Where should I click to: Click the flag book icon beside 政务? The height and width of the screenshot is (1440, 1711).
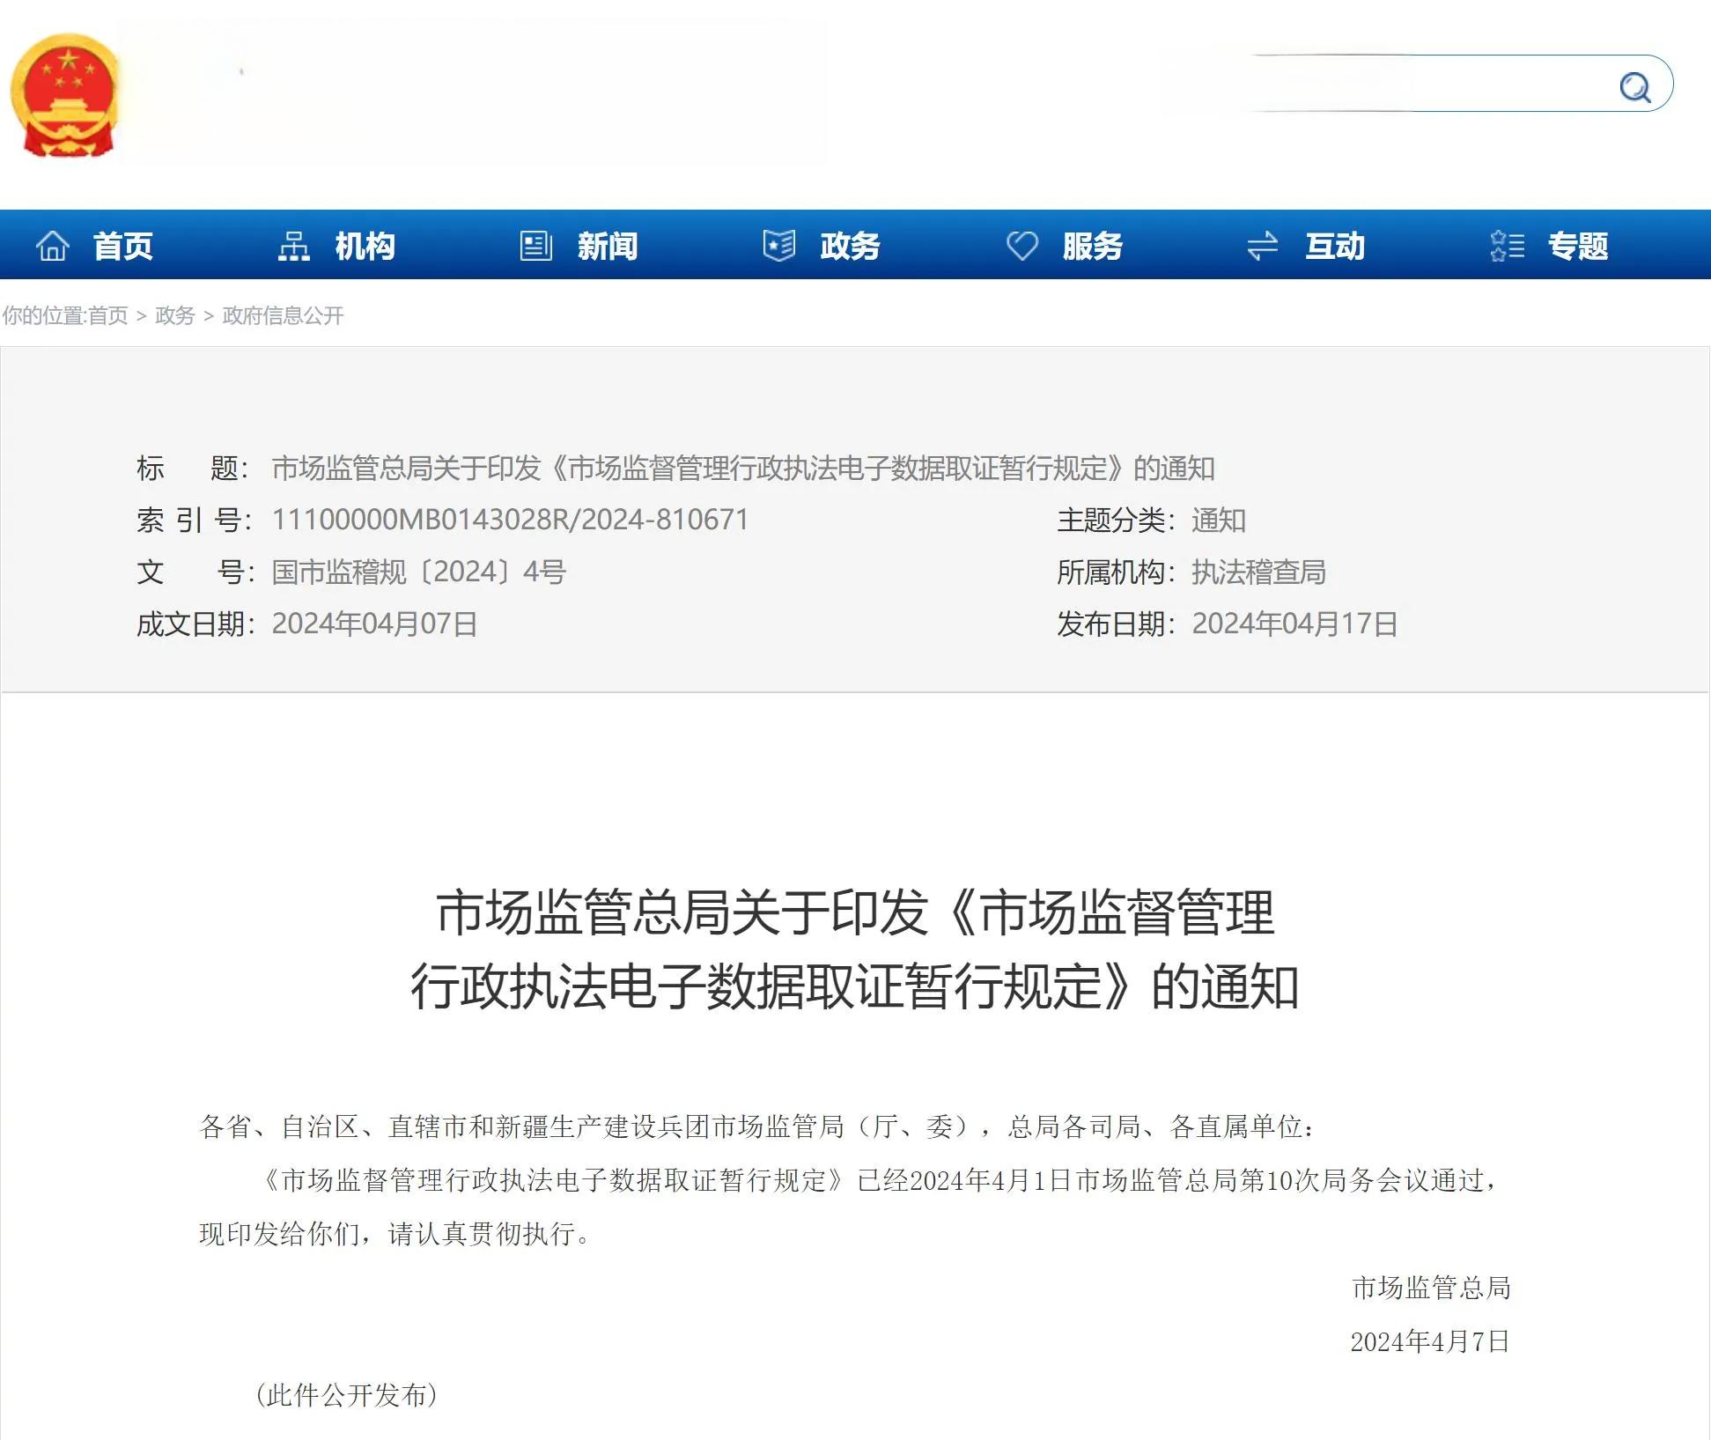click(778, 246)
